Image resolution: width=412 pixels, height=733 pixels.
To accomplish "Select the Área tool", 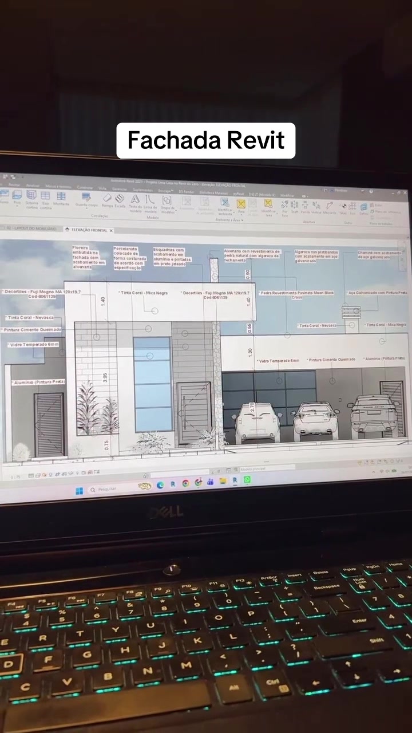I will point(241,206).
